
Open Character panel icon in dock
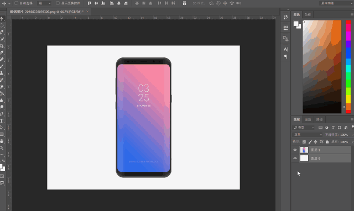(285, 49)
